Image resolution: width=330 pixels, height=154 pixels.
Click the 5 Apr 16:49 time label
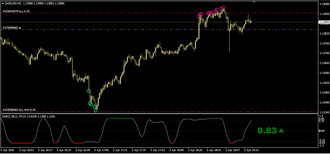click(83, 150)
